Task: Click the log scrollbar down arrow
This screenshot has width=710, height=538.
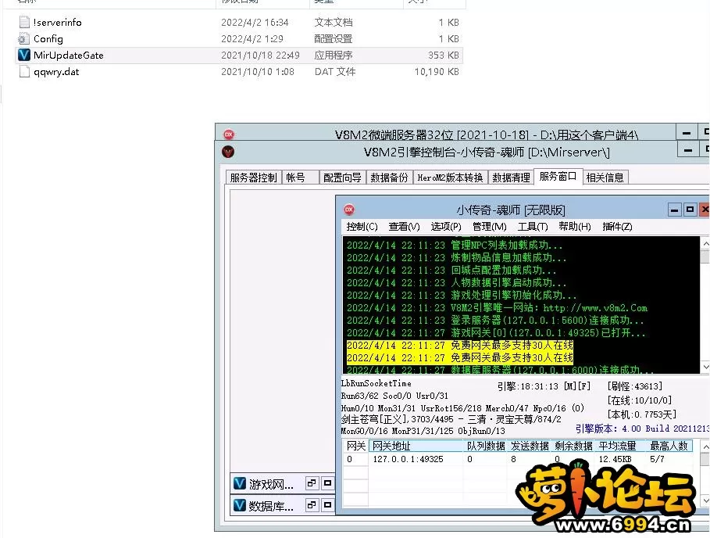Action: [x=705, y=367]
